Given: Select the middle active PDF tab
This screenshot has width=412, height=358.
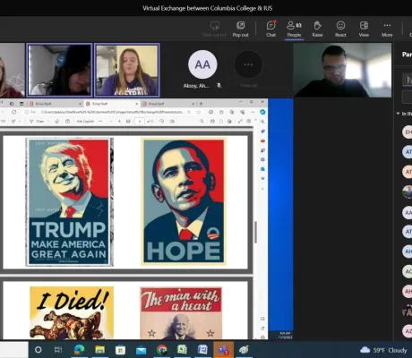Looking at the screenshot, I should (112, 104).
